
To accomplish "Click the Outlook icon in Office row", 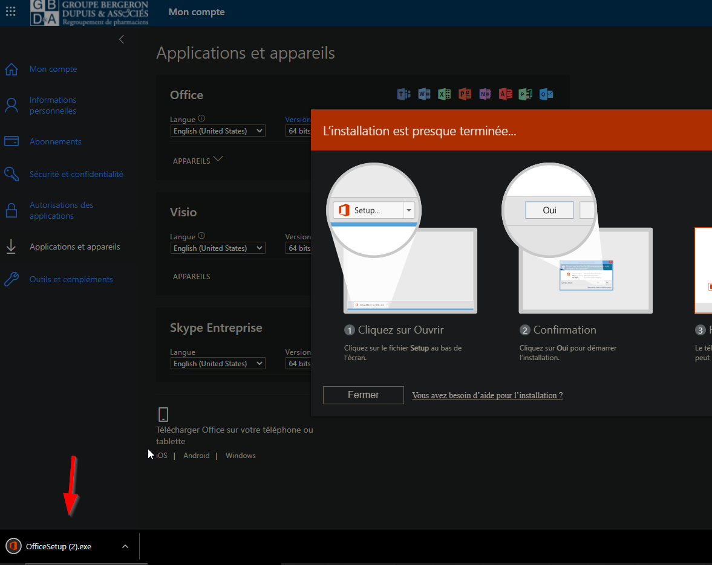I will 546,94.
